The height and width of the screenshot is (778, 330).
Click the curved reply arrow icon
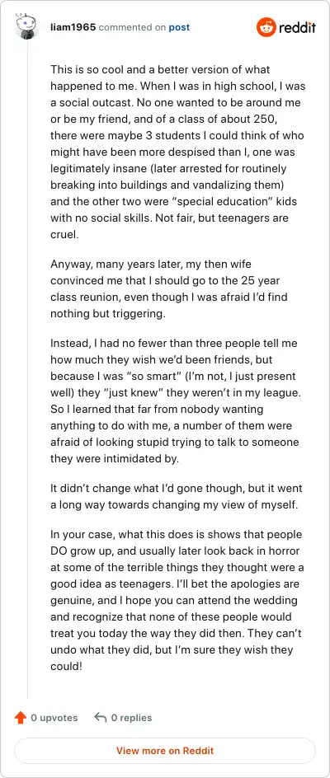coord(101,718)
